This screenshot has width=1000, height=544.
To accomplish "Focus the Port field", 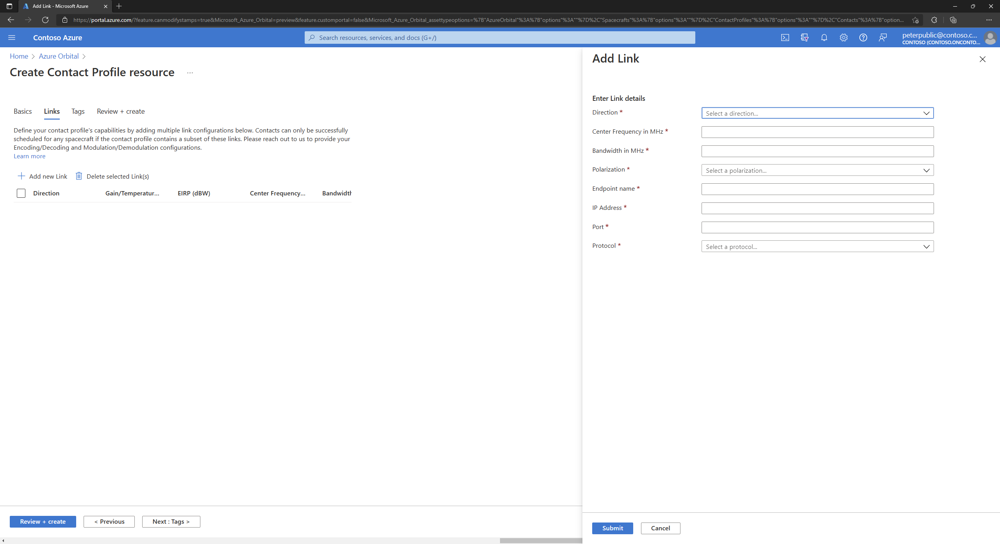I will [x=817, y=227].
